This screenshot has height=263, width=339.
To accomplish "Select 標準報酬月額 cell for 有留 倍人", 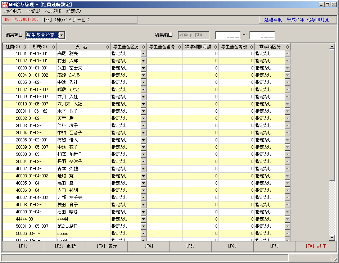I will click(200, 140).
